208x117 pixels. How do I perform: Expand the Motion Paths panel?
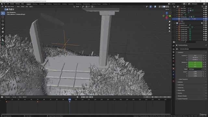[x=181, y=90]
